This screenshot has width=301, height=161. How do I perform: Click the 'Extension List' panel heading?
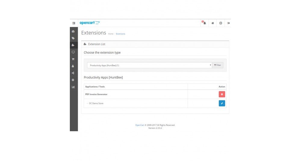[97, 44]
